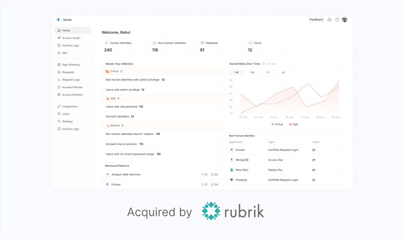Open 'Unused roles or policies' row

click(x=162, y=144)
